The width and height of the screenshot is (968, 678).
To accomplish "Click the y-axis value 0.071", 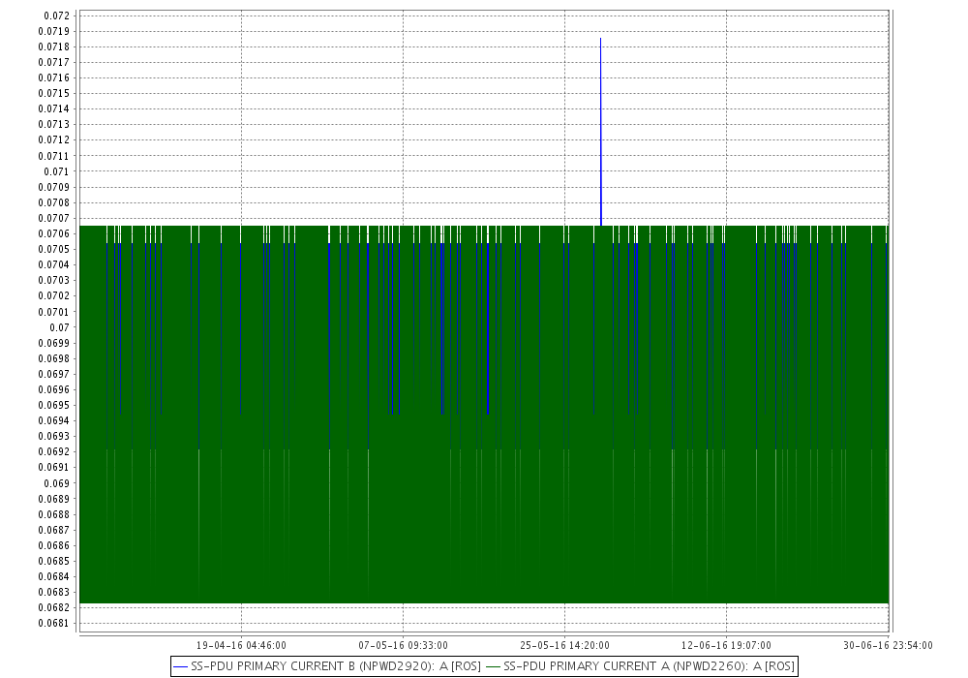I will pyautogui.click(x=56, y=171).
